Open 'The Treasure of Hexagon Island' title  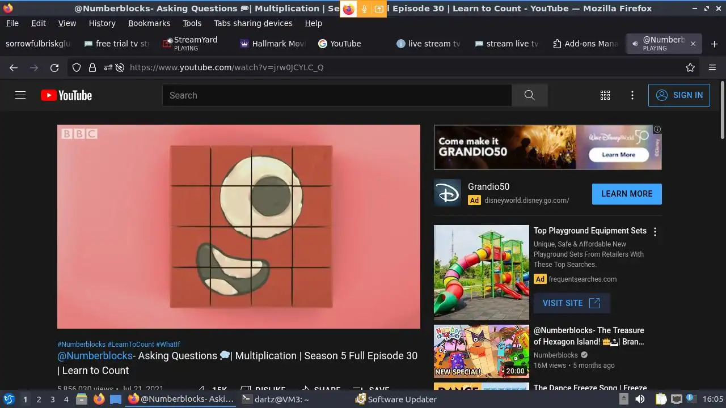589,336
